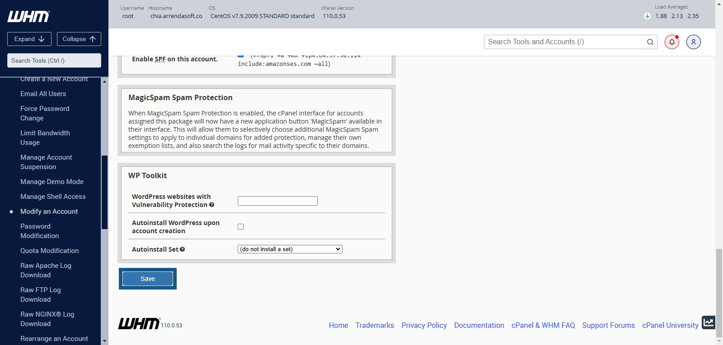723x345 pixels.
Task: Click the WHM logo in the footer
Action: point(139,323)
